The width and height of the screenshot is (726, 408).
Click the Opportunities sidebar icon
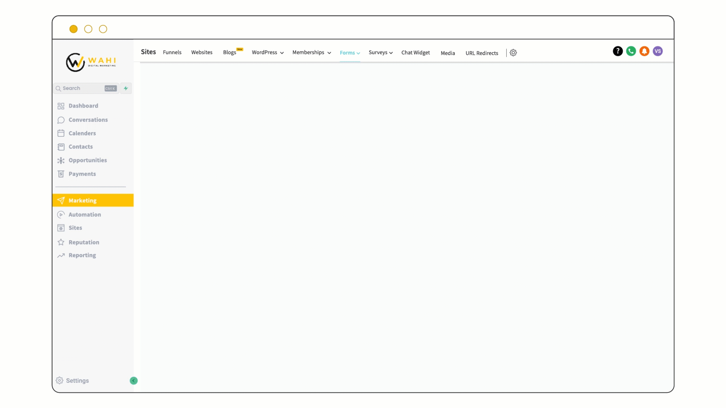(x=61, y=160)
